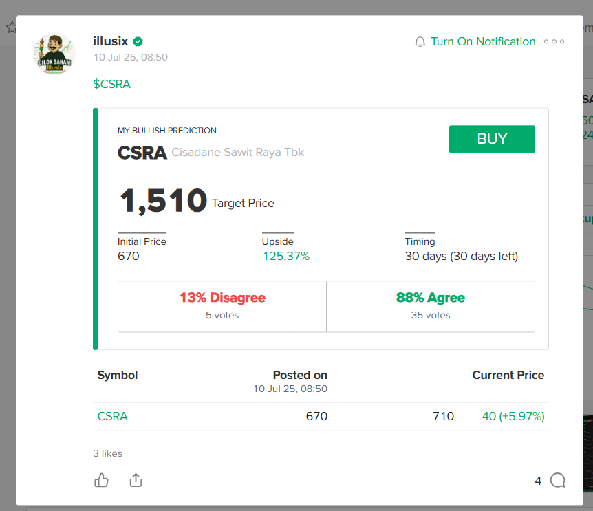
Task: Click the comment count 4
Action: [x=538, y=481]
